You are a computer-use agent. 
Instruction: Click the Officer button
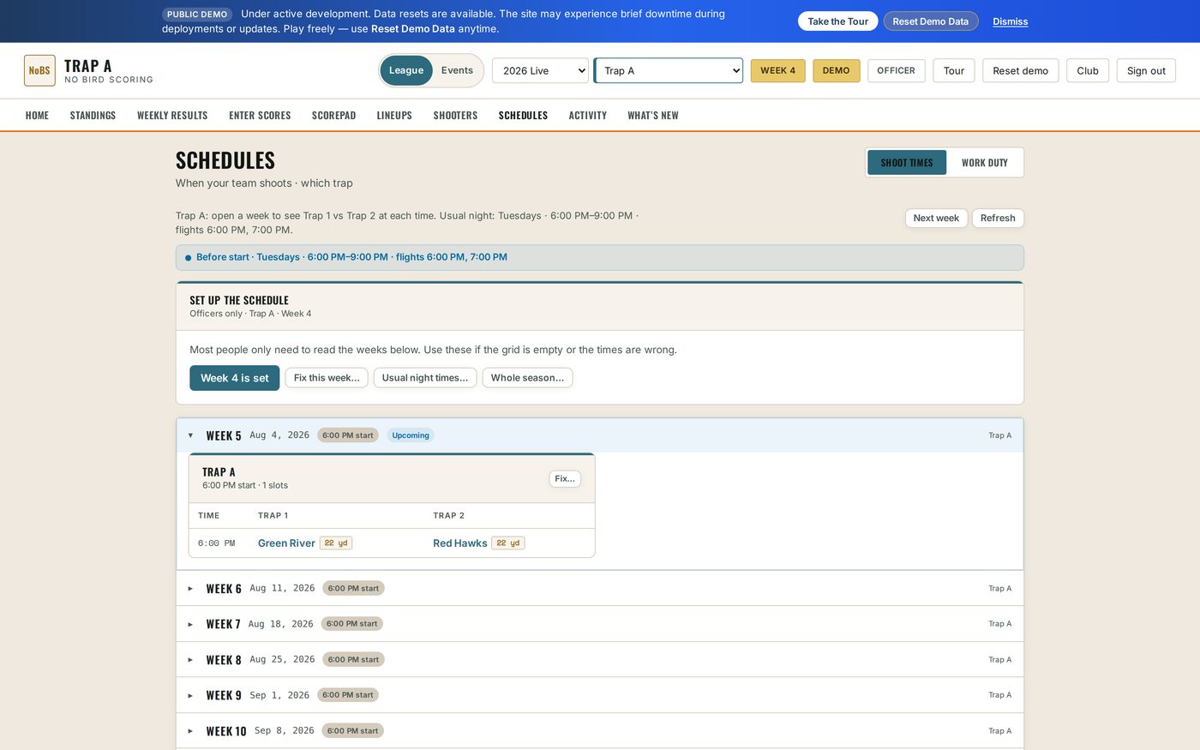tap(896, 70)
